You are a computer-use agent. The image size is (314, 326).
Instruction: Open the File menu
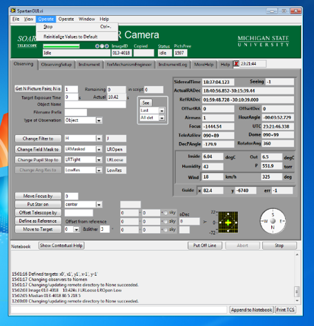click(16, 19)
